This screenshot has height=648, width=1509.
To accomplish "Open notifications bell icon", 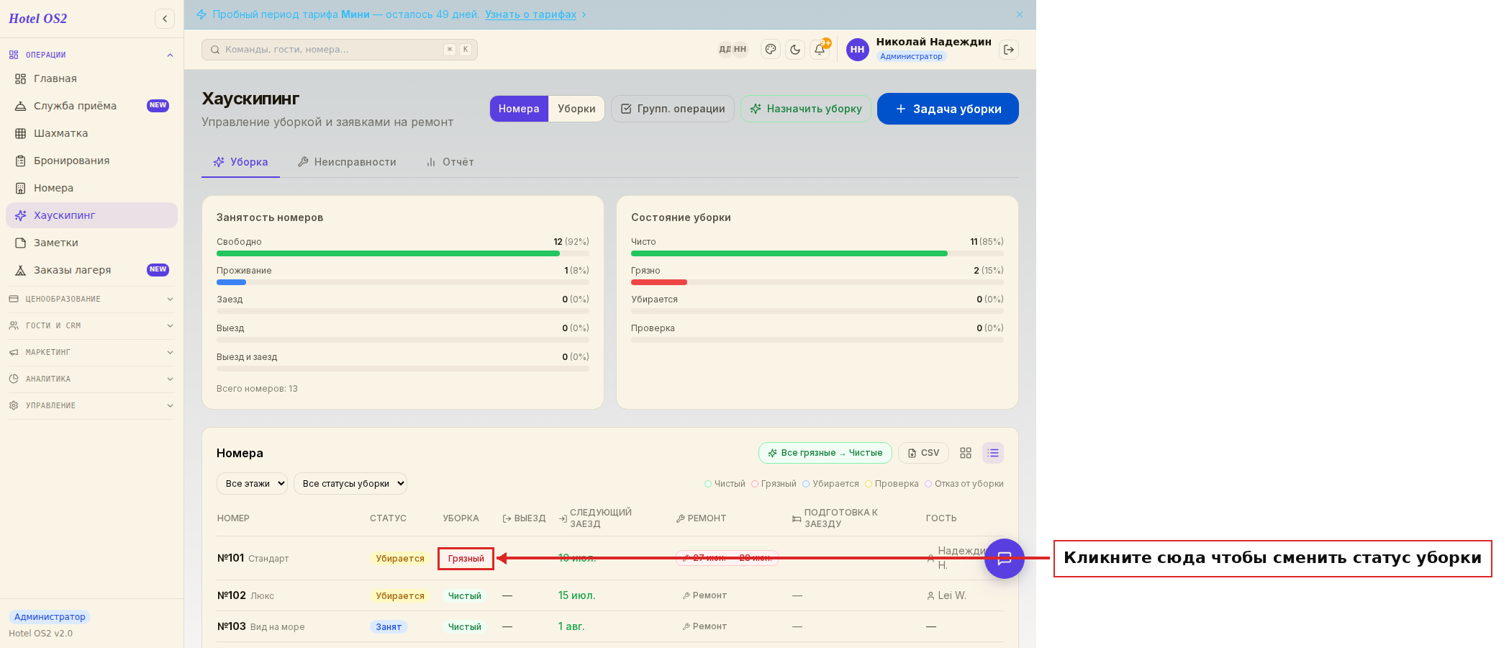I will coord(820,50).
